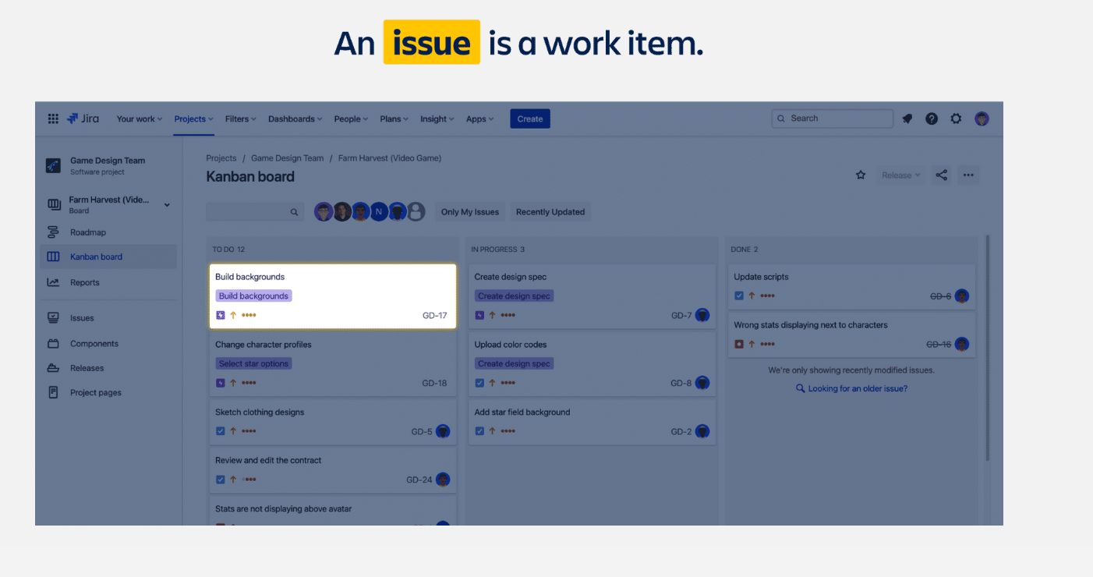
Task: Expand the Farm Harvest board switcher chevron
Action: (x=166, y=204)
